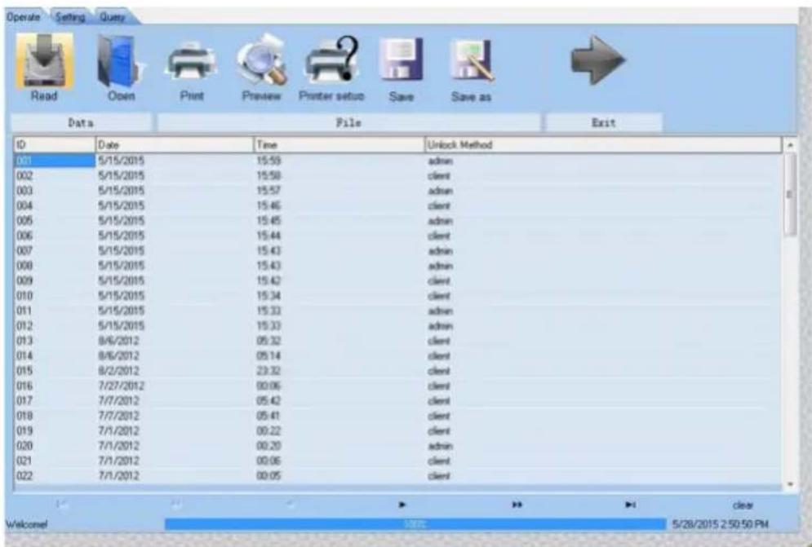The height and width of the screenshot is (547, 812).
Task: Select the row with ID 003
Action: 397,191
